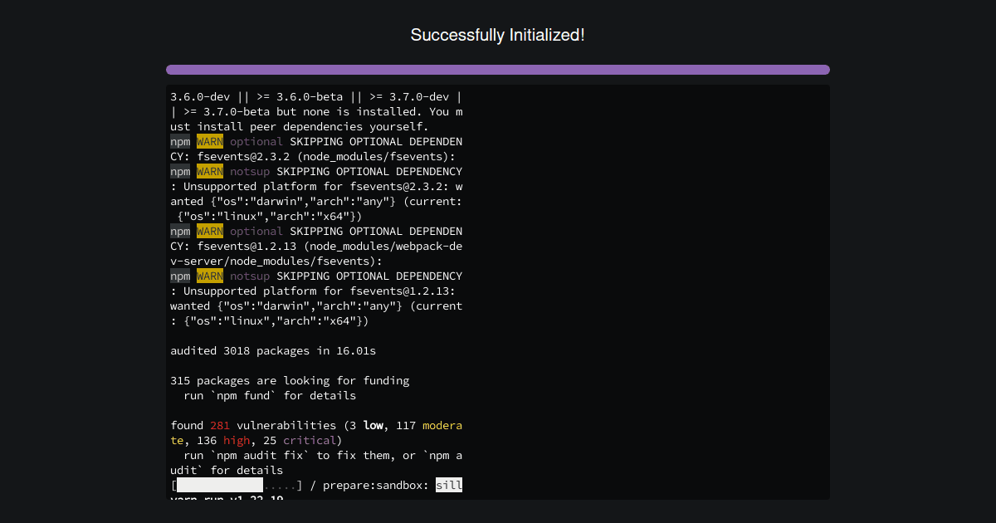Click inside the terminal output area
The width and height of the screenshot is (996, 523).
pos(498,291)
